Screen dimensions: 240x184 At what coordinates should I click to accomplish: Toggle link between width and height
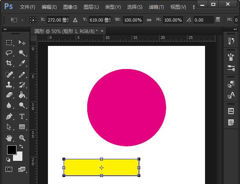pyautogui.click(x=148, y=20)
